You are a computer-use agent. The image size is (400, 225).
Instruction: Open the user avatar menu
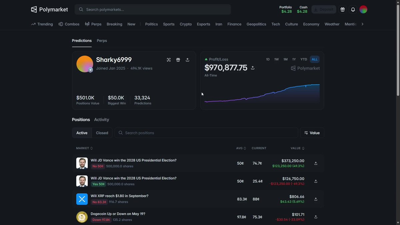point(363,9)
